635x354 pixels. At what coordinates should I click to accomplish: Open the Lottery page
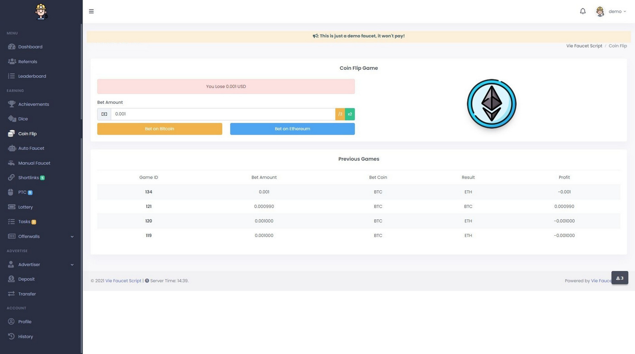(25, 207)
